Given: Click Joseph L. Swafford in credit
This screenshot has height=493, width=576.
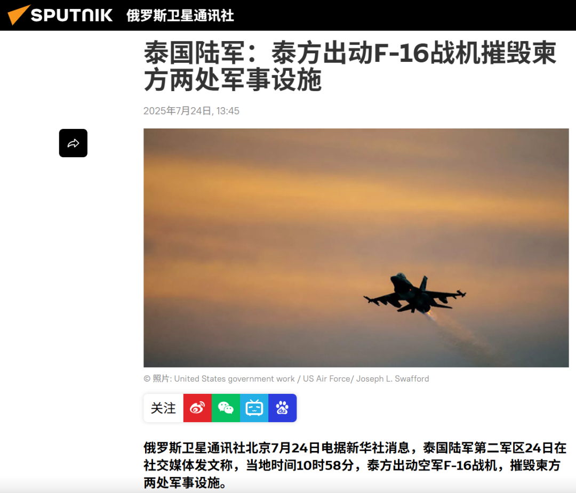Looking at the screenshot, I should [x=393, y=378].
